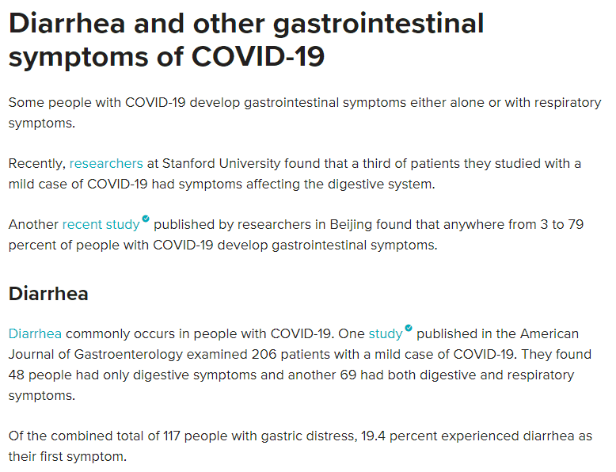Screen dimensions: 616x472
Task: Open the "researchers" hyperlink
Action: [x=106, y=164]
